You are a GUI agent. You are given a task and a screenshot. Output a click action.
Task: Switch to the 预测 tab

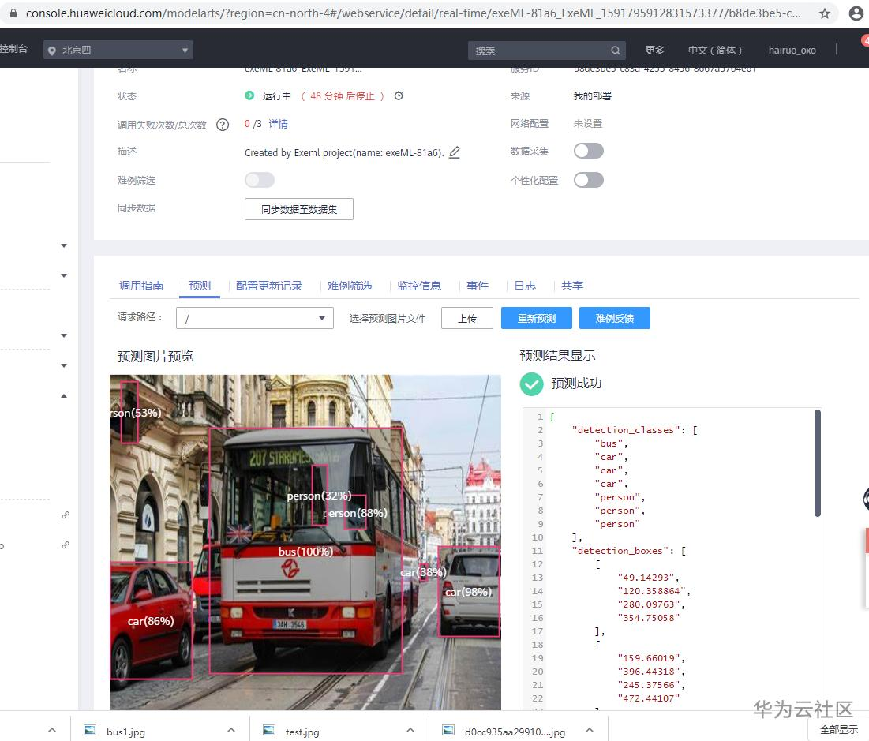click(200, 286)
